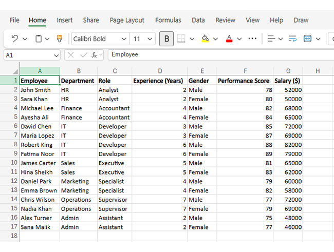This screenshot has width=334, height=252.
Task: Switch to the Draw tab
Action: coord(301,20)
